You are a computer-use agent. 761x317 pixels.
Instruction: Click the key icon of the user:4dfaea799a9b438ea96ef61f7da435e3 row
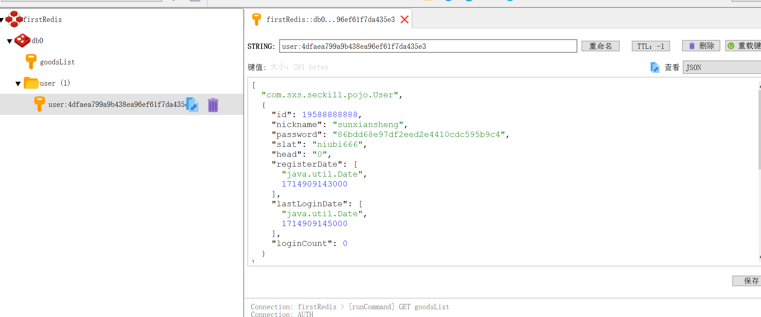click(40, 104)
